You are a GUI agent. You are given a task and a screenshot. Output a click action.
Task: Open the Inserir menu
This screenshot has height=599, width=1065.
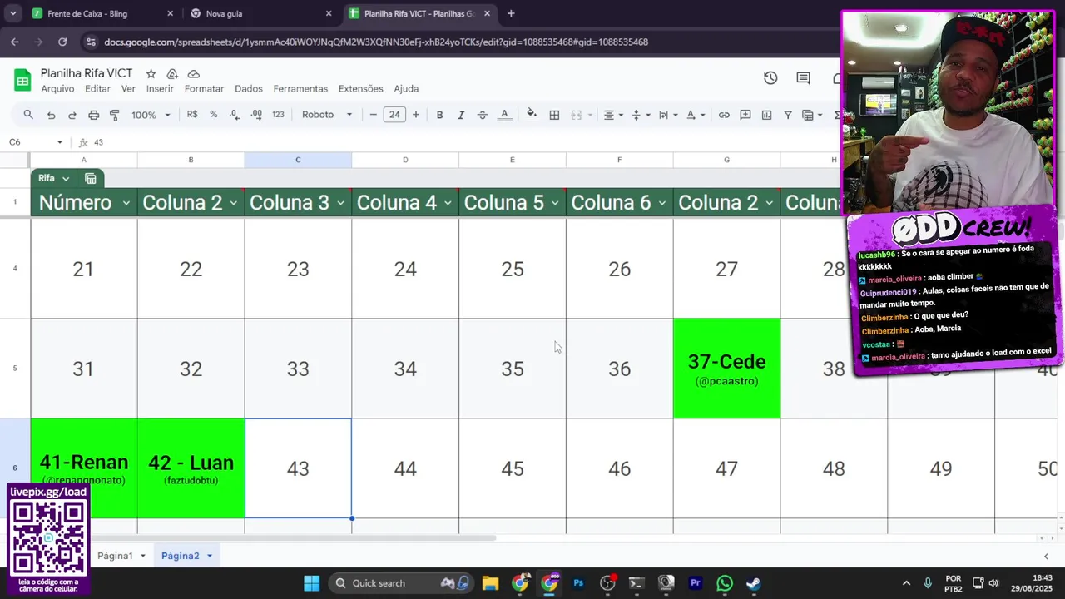[160, 88]
